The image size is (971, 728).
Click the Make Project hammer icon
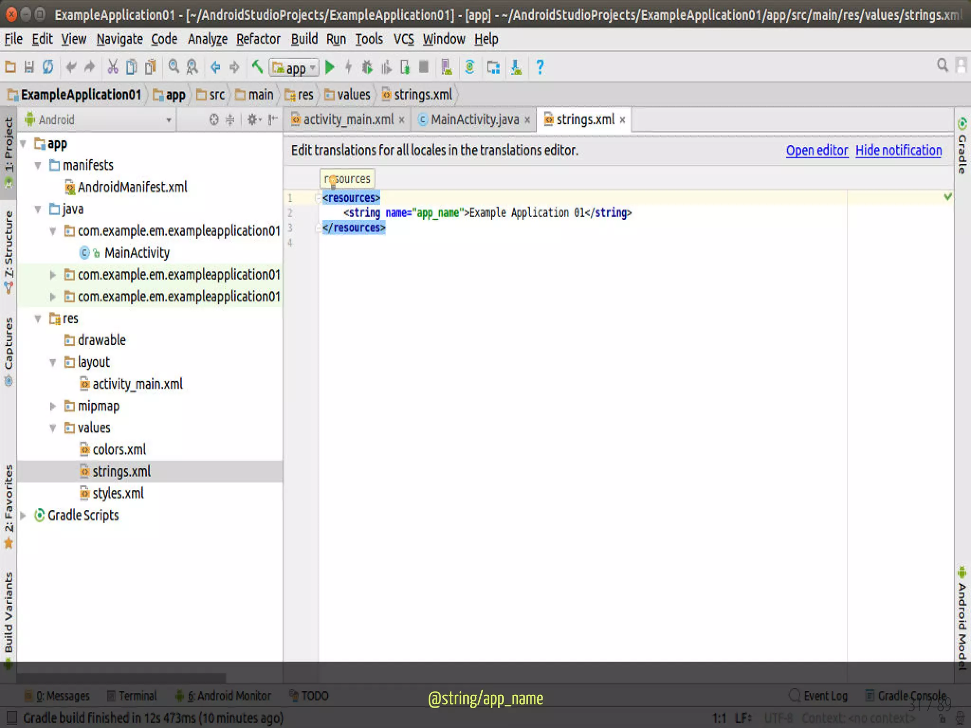point(257,67)
